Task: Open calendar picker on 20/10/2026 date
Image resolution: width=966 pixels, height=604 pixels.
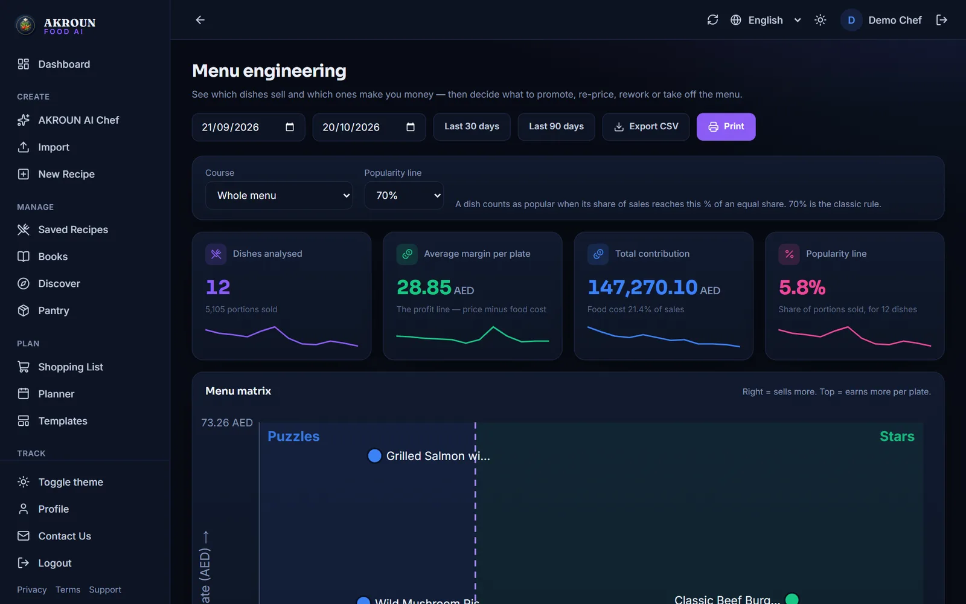Action: click(411, 127)
